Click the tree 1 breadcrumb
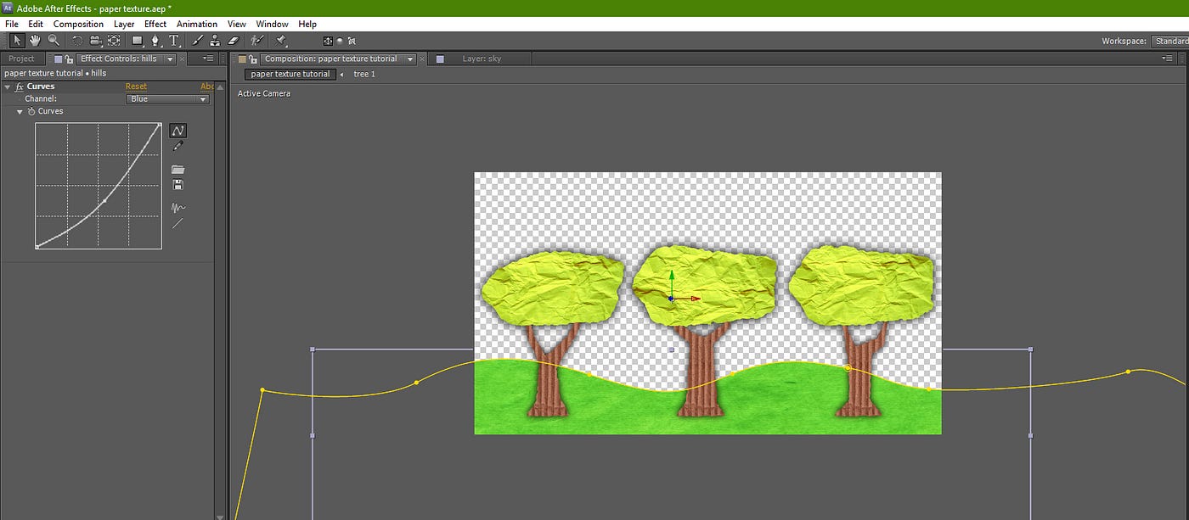The height and width of the screenshot is (520, 1189). [x=364, y=75]
